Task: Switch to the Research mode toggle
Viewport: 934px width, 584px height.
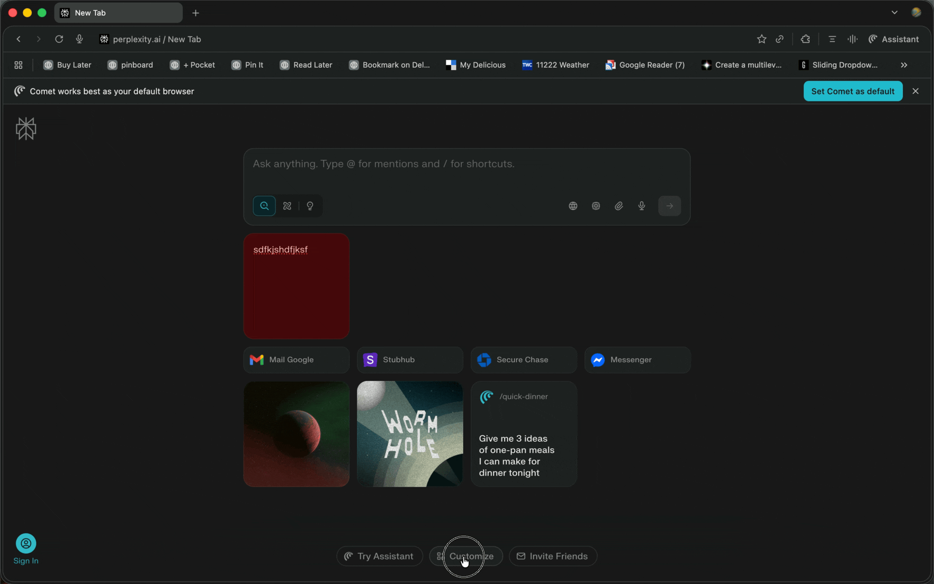Action: coord(287,206)
